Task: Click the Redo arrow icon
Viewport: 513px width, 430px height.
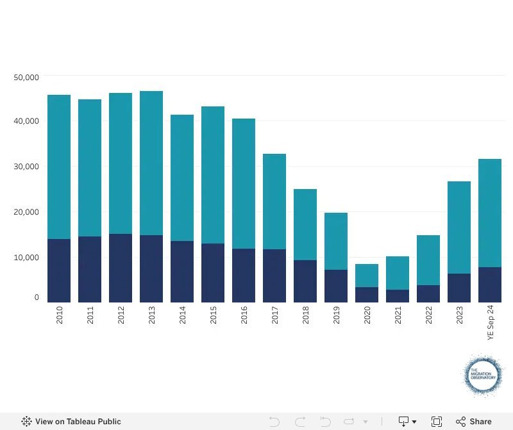Action: point(300,422)
